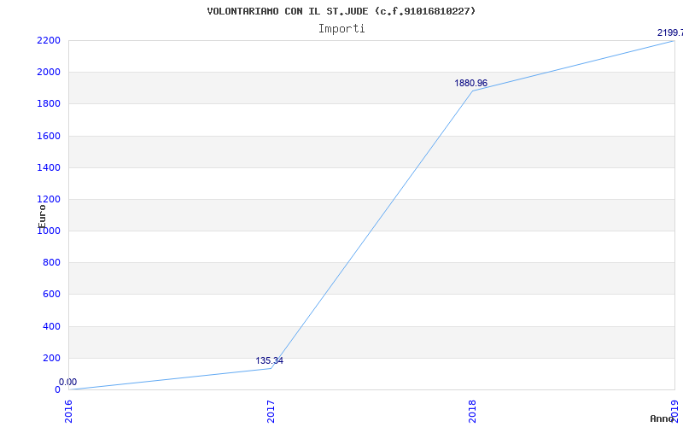Viewport: 683px width, 427px height.
Task: Click the 1600 y-axis value
Action: pyautogui.click(x=49, y=136)
